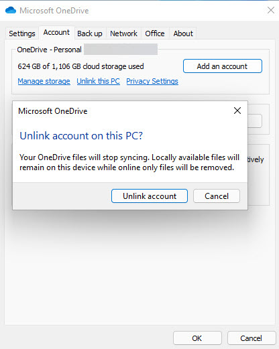Click the cloud storage used text
This screenshot has width=279, height=349.
80,66
